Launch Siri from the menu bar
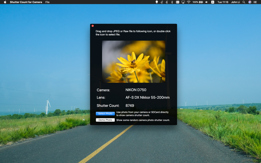This screenshot has width=261, height=163. pyautogui.click(x=250, y=2)
